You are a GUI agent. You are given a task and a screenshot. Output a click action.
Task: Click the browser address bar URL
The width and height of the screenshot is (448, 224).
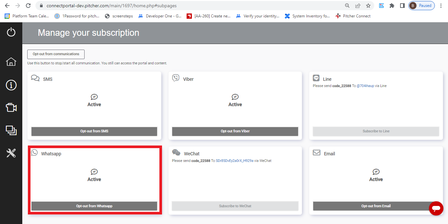[112, 6]
